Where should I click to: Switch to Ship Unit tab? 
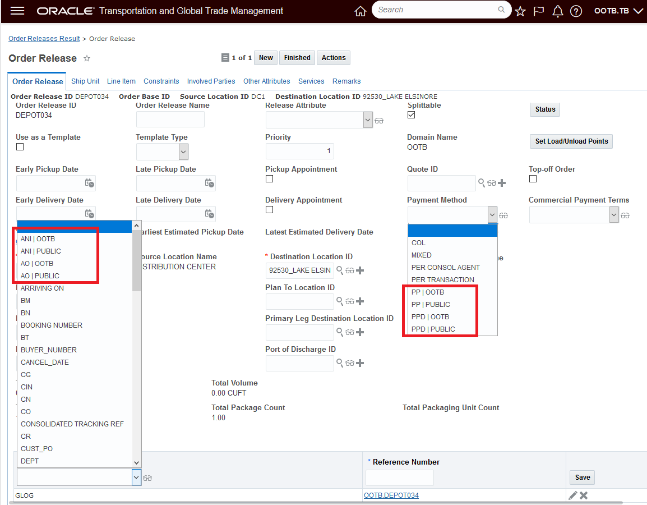pyautogui.click(x=85, y=81)
